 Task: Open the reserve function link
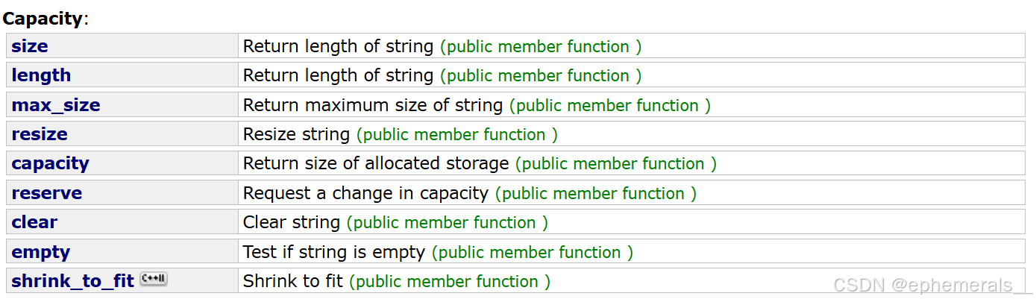[47, 193]
